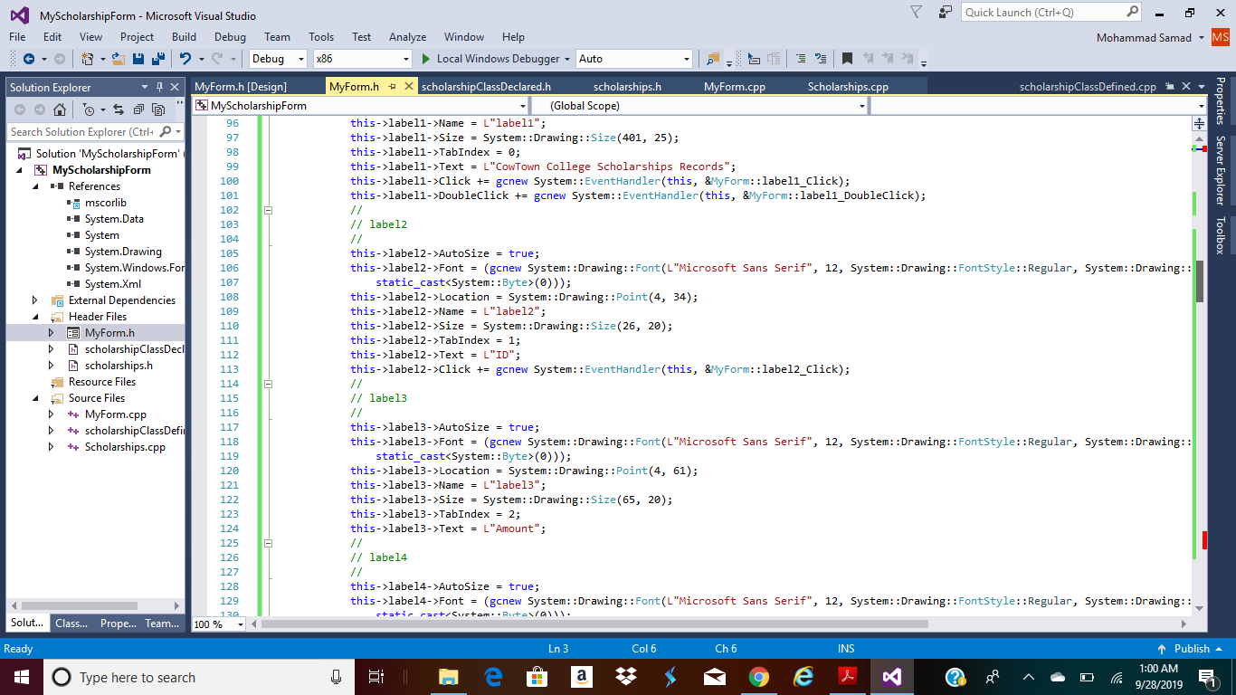Expand the Header Files scholarships.h item
This screenshot has width=1236, height=695.
[x=52, y=365]
